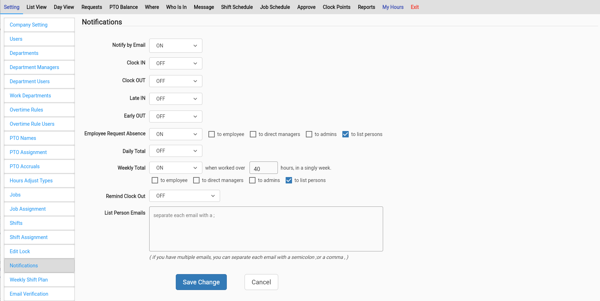600x301 pixels.
Task: Open the Job Schedule tab
Action: 275,7
